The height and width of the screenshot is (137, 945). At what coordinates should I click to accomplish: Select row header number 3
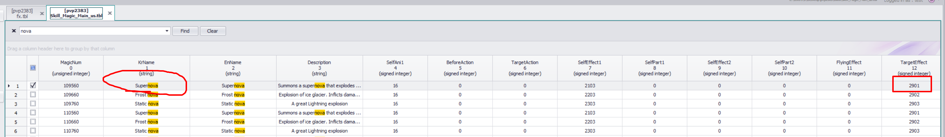(x=16, y=104)
